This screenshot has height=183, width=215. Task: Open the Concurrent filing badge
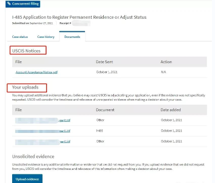pos(23,4)
